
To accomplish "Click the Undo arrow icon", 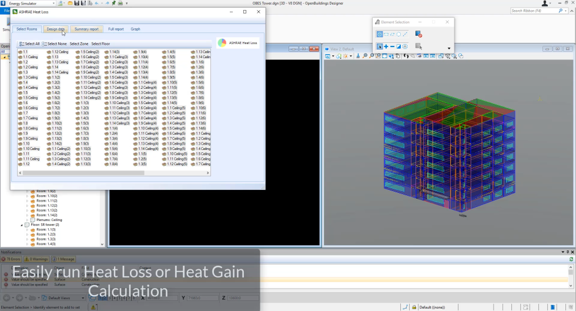I will 96,4.
